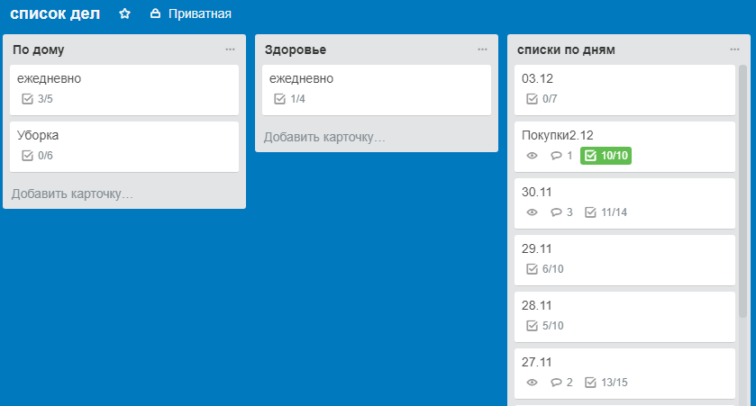This screenshot has height=406, width=756.
Task: Toggle the watch eye on 30.11 card
Action: [532, 212]
